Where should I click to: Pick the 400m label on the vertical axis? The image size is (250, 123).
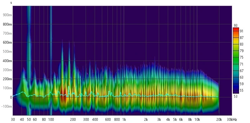7,61
